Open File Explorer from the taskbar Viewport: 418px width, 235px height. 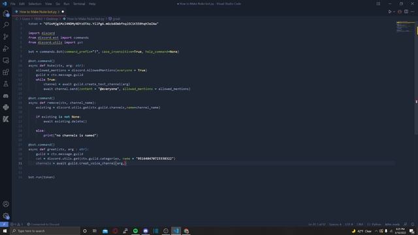pyautogui.click(x=105, y=231)
